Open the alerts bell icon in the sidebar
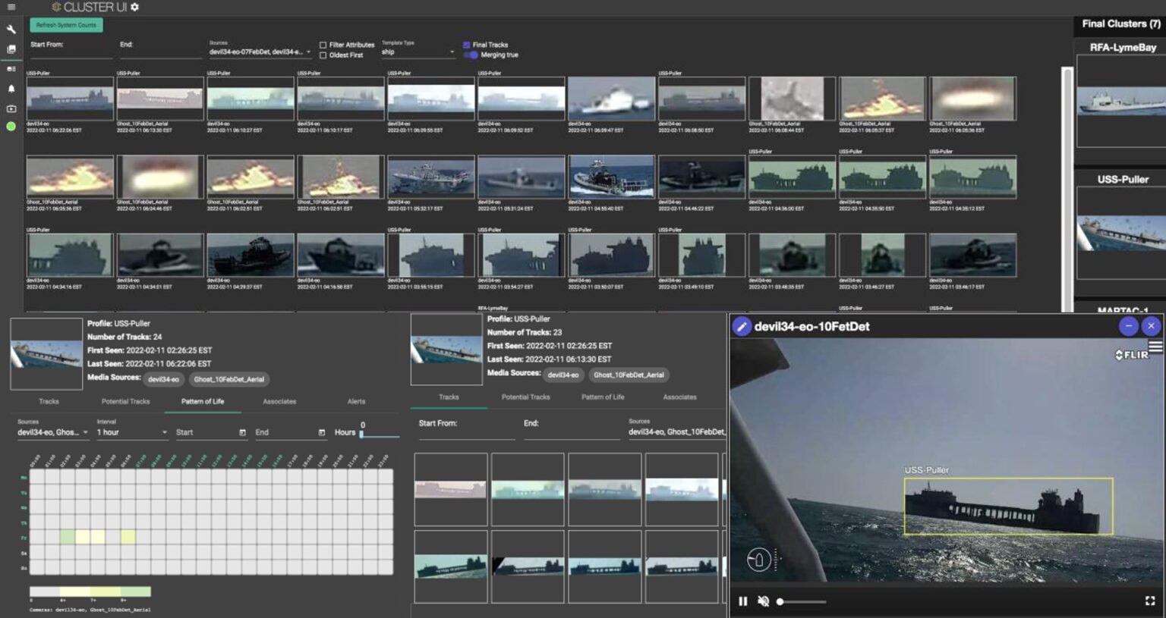 (11, 89)
